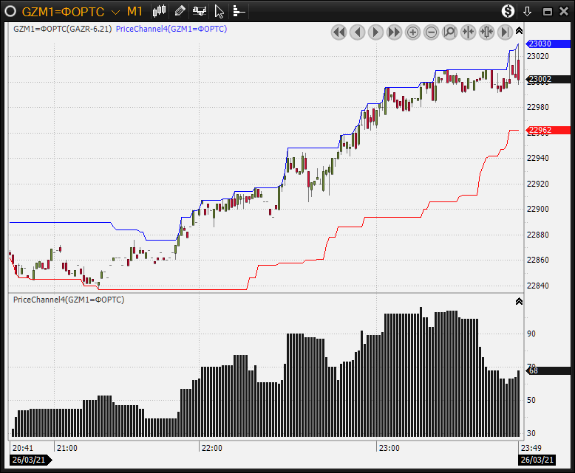Expand chart with outward arrows button
The image size is (575, 473).
(x=486, y=32)
